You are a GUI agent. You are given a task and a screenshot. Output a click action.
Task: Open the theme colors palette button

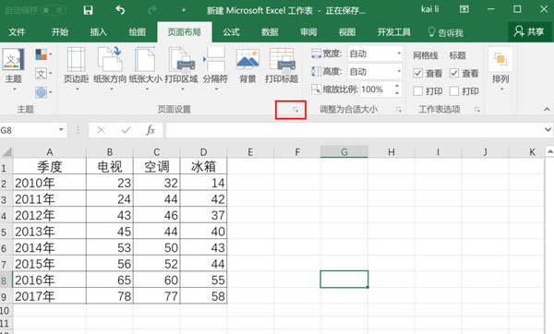click(x=43, y=54)
